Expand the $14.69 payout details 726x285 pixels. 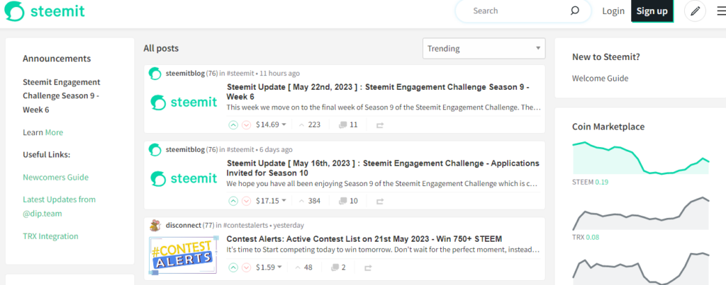271,124
